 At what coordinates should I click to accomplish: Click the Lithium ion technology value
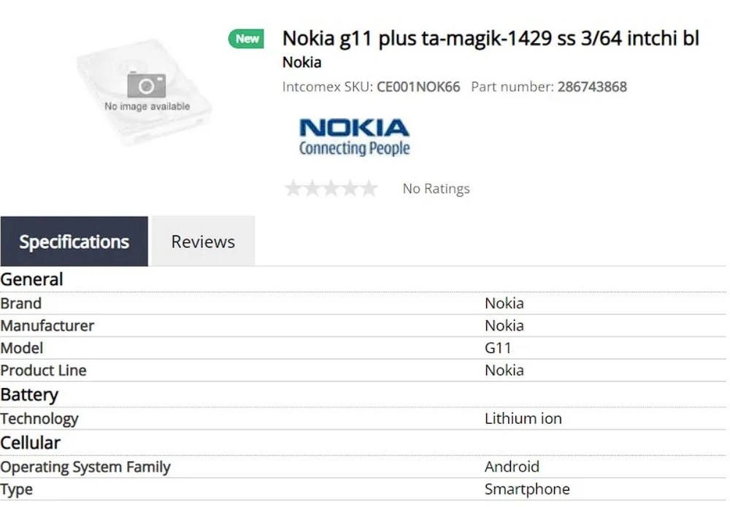[523, 419]
